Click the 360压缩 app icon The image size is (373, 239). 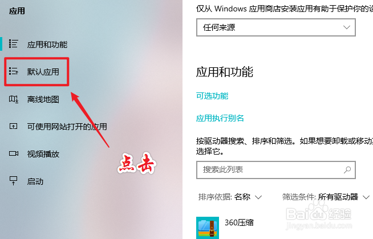208,228
